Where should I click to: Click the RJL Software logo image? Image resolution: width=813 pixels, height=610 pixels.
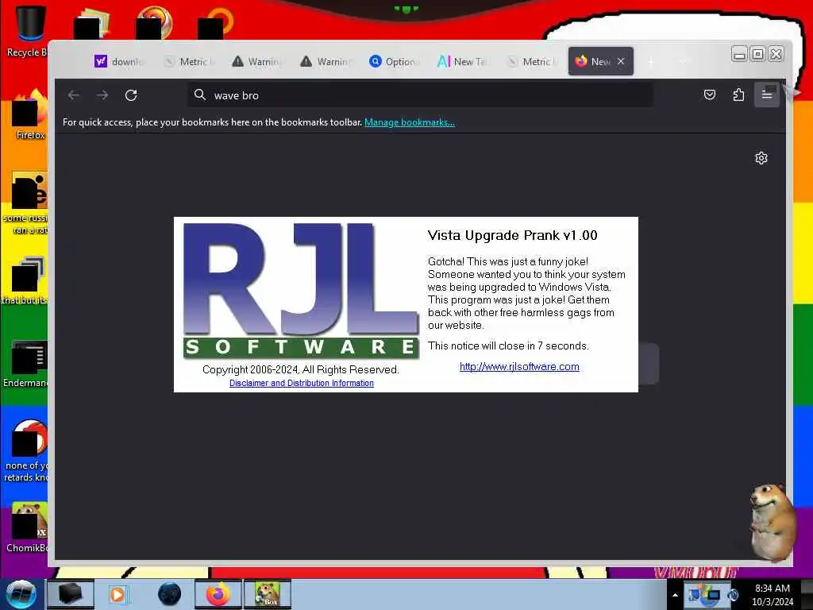click(x=301, y=291)
